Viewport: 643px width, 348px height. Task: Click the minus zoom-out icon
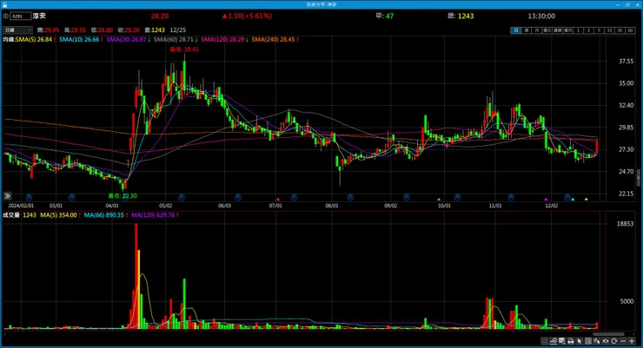[x=623, y=341]
